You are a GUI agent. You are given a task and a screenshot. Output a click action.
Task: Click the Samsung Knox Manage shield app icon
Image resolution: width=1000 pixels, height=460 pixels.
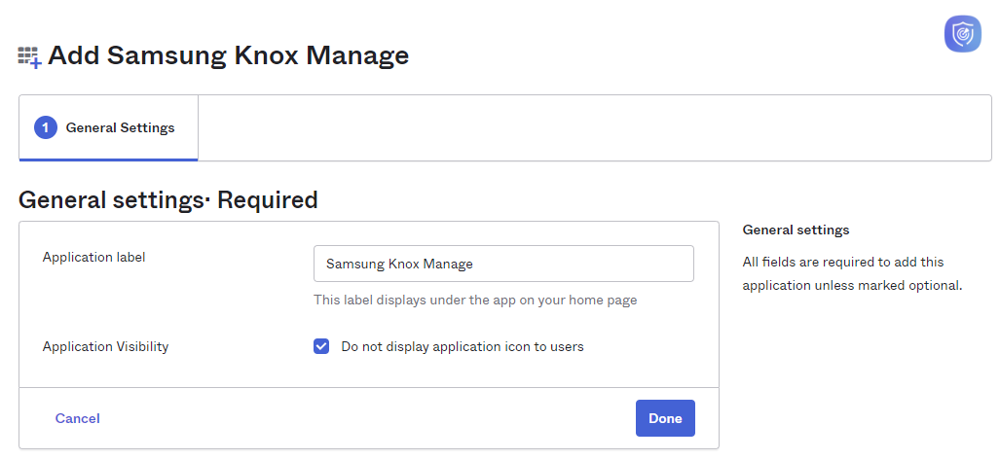coord(962,34)
